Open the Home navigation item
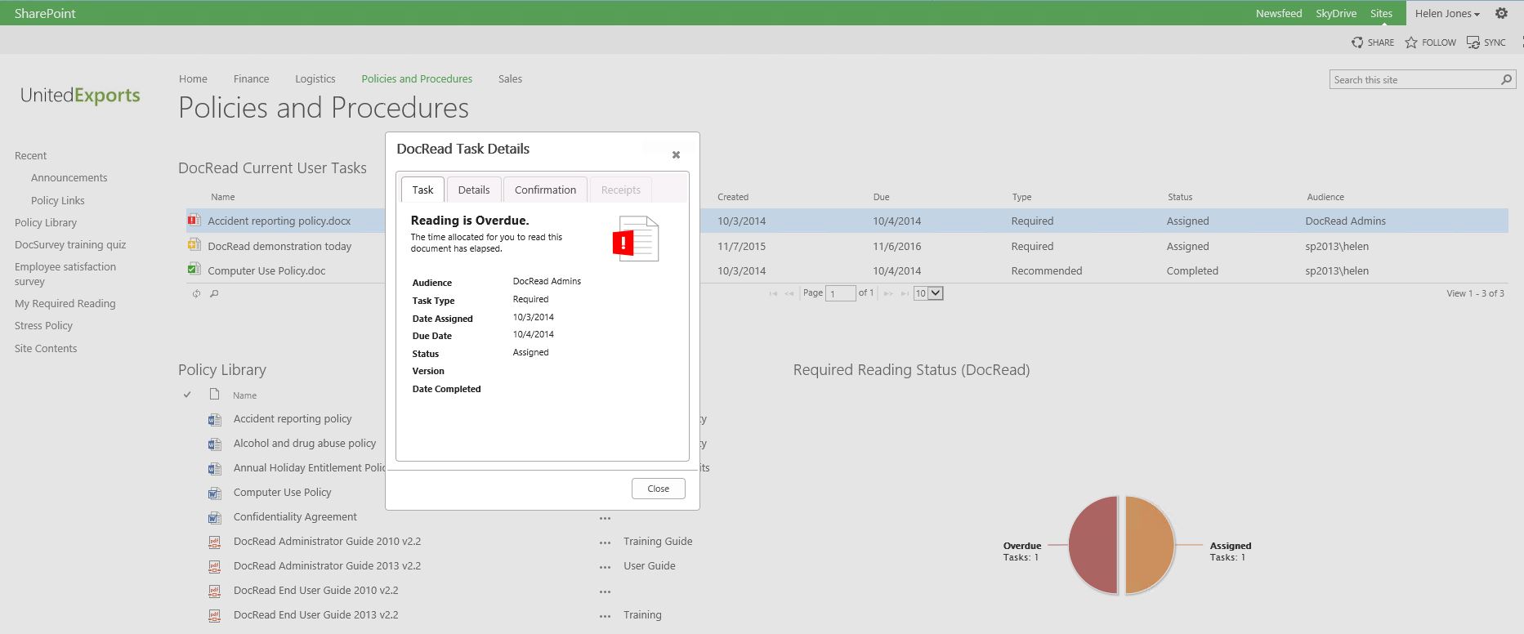This screenshot has height=634, width=1524. [x=193, y=79]
